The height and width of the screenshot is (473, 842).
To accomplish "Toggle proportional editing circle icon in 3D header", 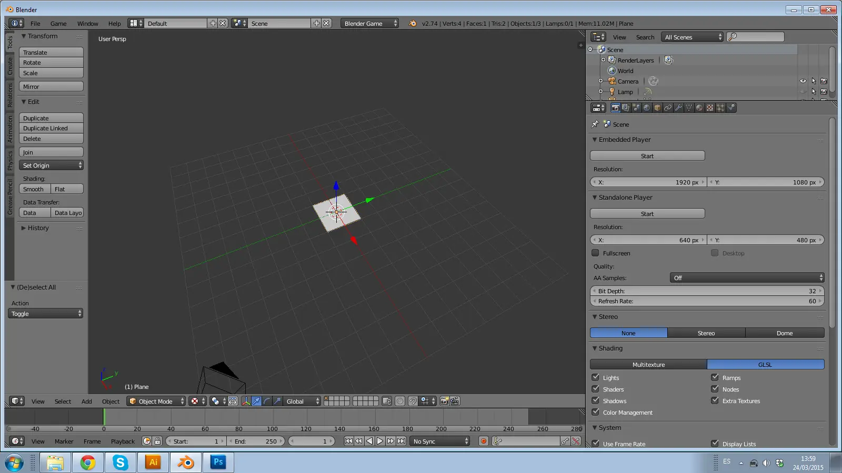I will coord(400,401).
